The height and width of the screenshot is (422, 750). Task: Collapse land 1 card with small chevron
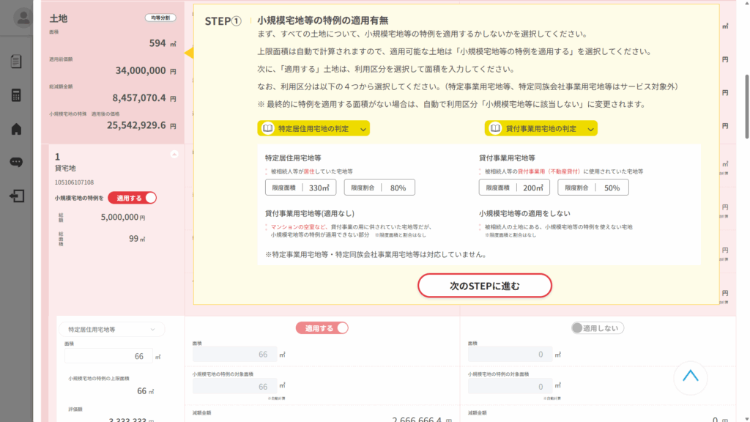click(x=174, y=154)
